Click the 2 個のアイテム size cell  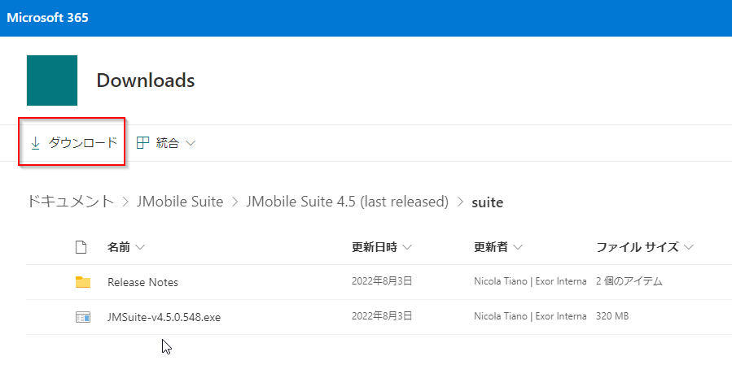click(x=629, y=281)
